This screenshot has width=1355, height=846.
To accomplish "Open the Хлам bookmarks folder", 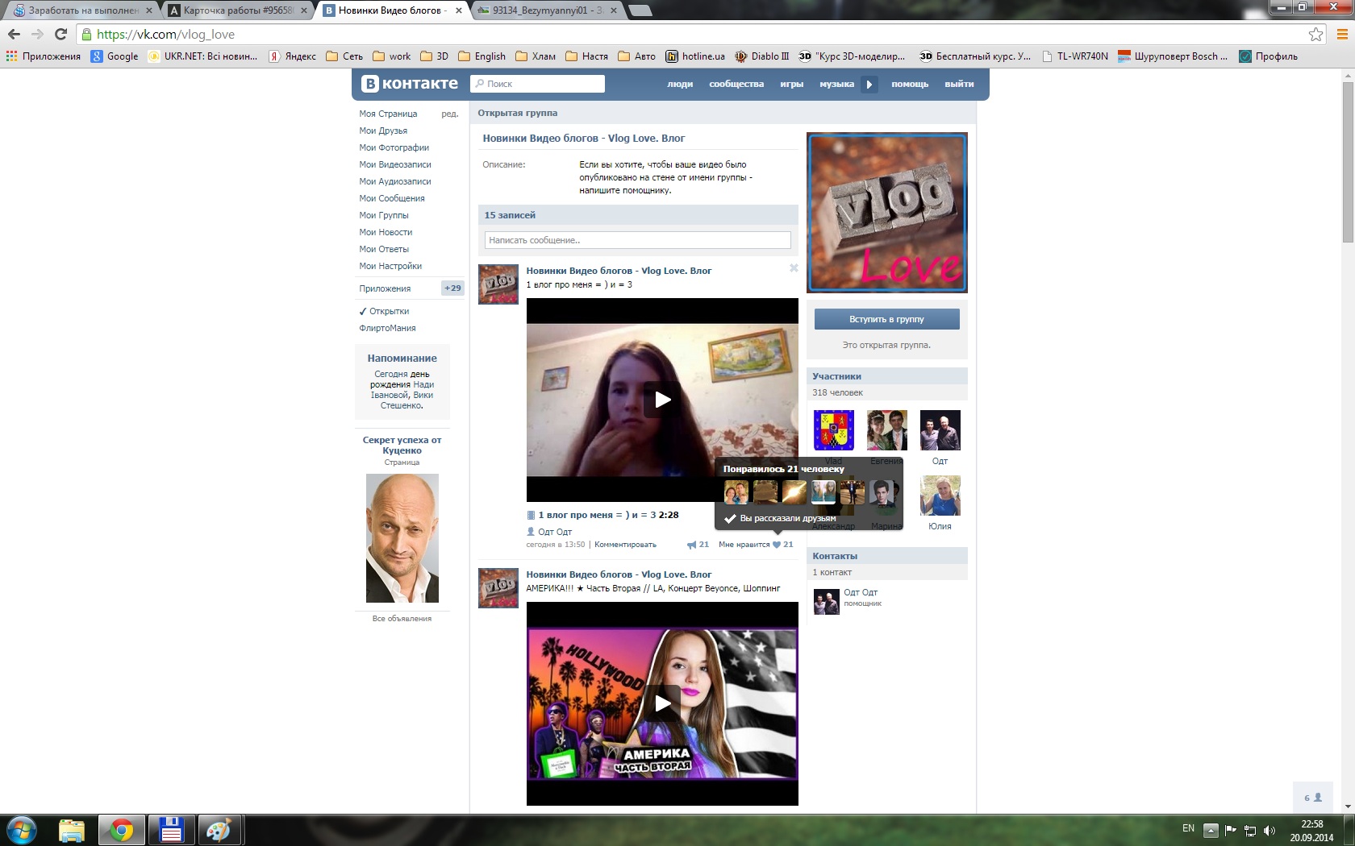I will [x=536, y=56].
